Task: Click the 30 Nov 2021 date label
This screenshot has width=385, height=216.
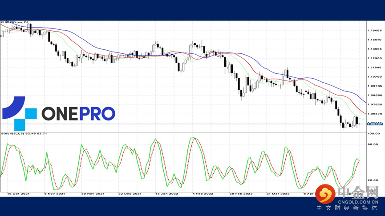Action: 93,194
